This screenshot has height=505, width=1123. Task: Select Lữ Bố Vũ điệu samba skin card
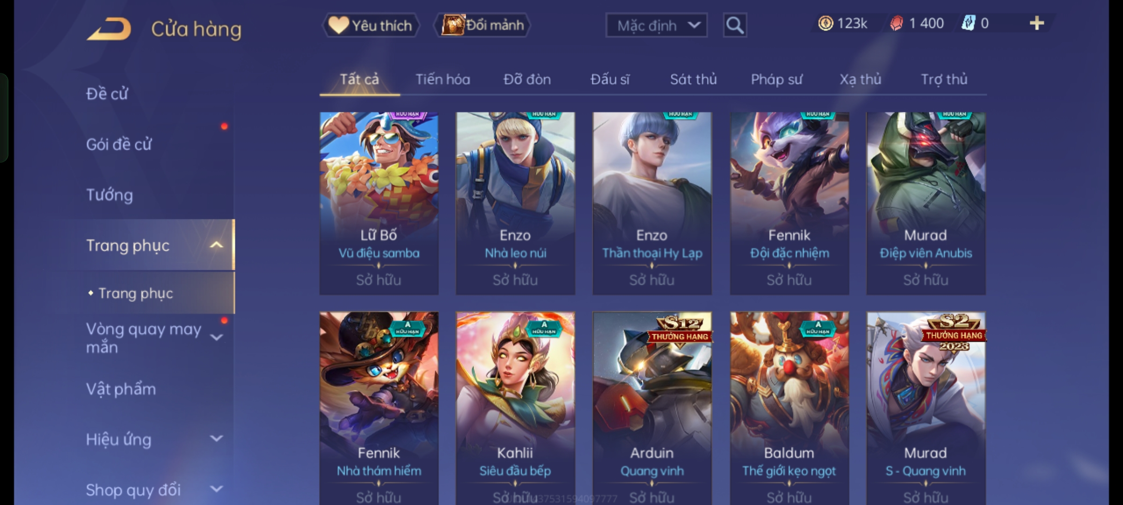pos(379,203)
